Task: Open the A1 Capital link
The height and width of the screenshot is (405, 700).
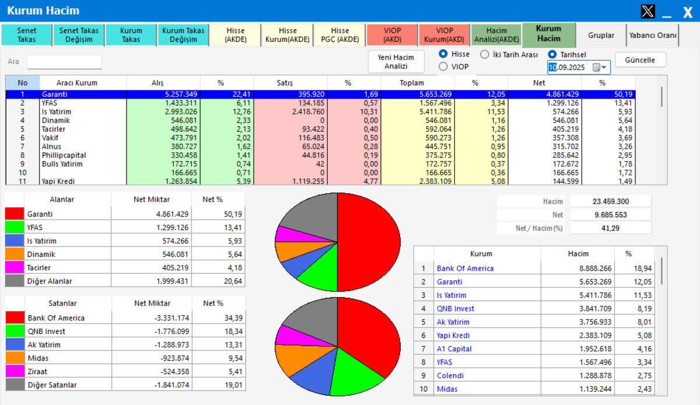Action: (x=454, y=349)
